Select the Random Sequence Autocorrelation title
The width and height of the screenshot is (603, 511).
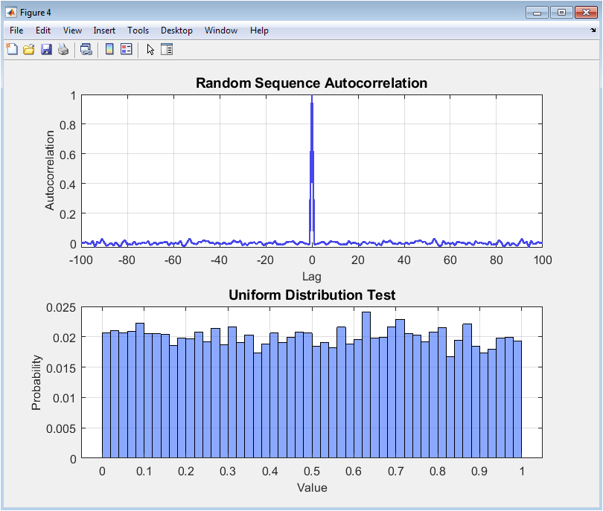click(311, 83)
